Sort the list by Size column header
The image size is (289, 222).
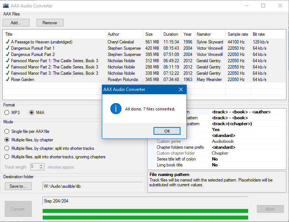(152, 34)
